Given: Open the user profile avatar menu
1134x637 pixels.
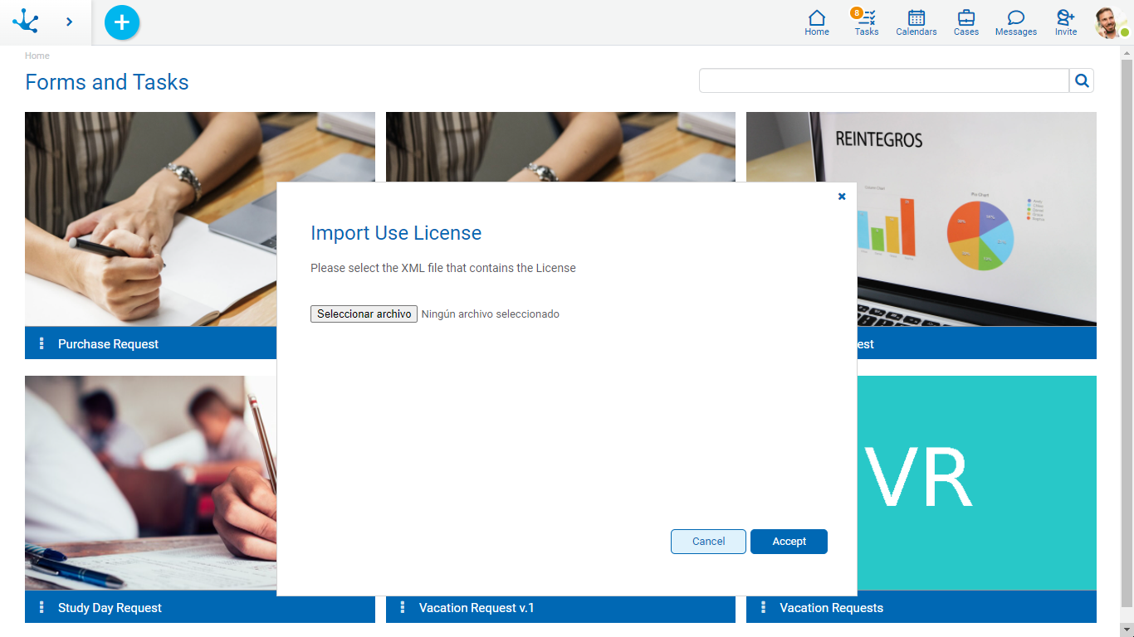Looking at the screenshot, I should click(x=1109, y=22).
